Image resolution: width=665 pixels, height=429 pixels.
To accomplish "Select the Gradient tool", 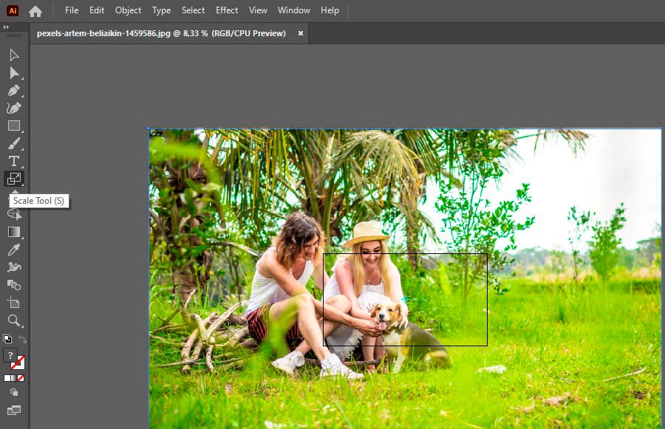I will pos(14,232).
